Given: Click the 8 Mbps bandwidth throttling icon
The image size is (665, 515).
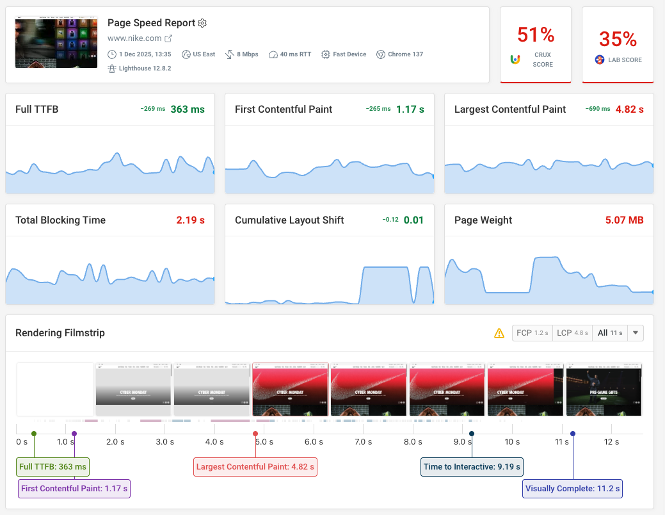Looking at the screenshot, I should [x=229, y=54].
